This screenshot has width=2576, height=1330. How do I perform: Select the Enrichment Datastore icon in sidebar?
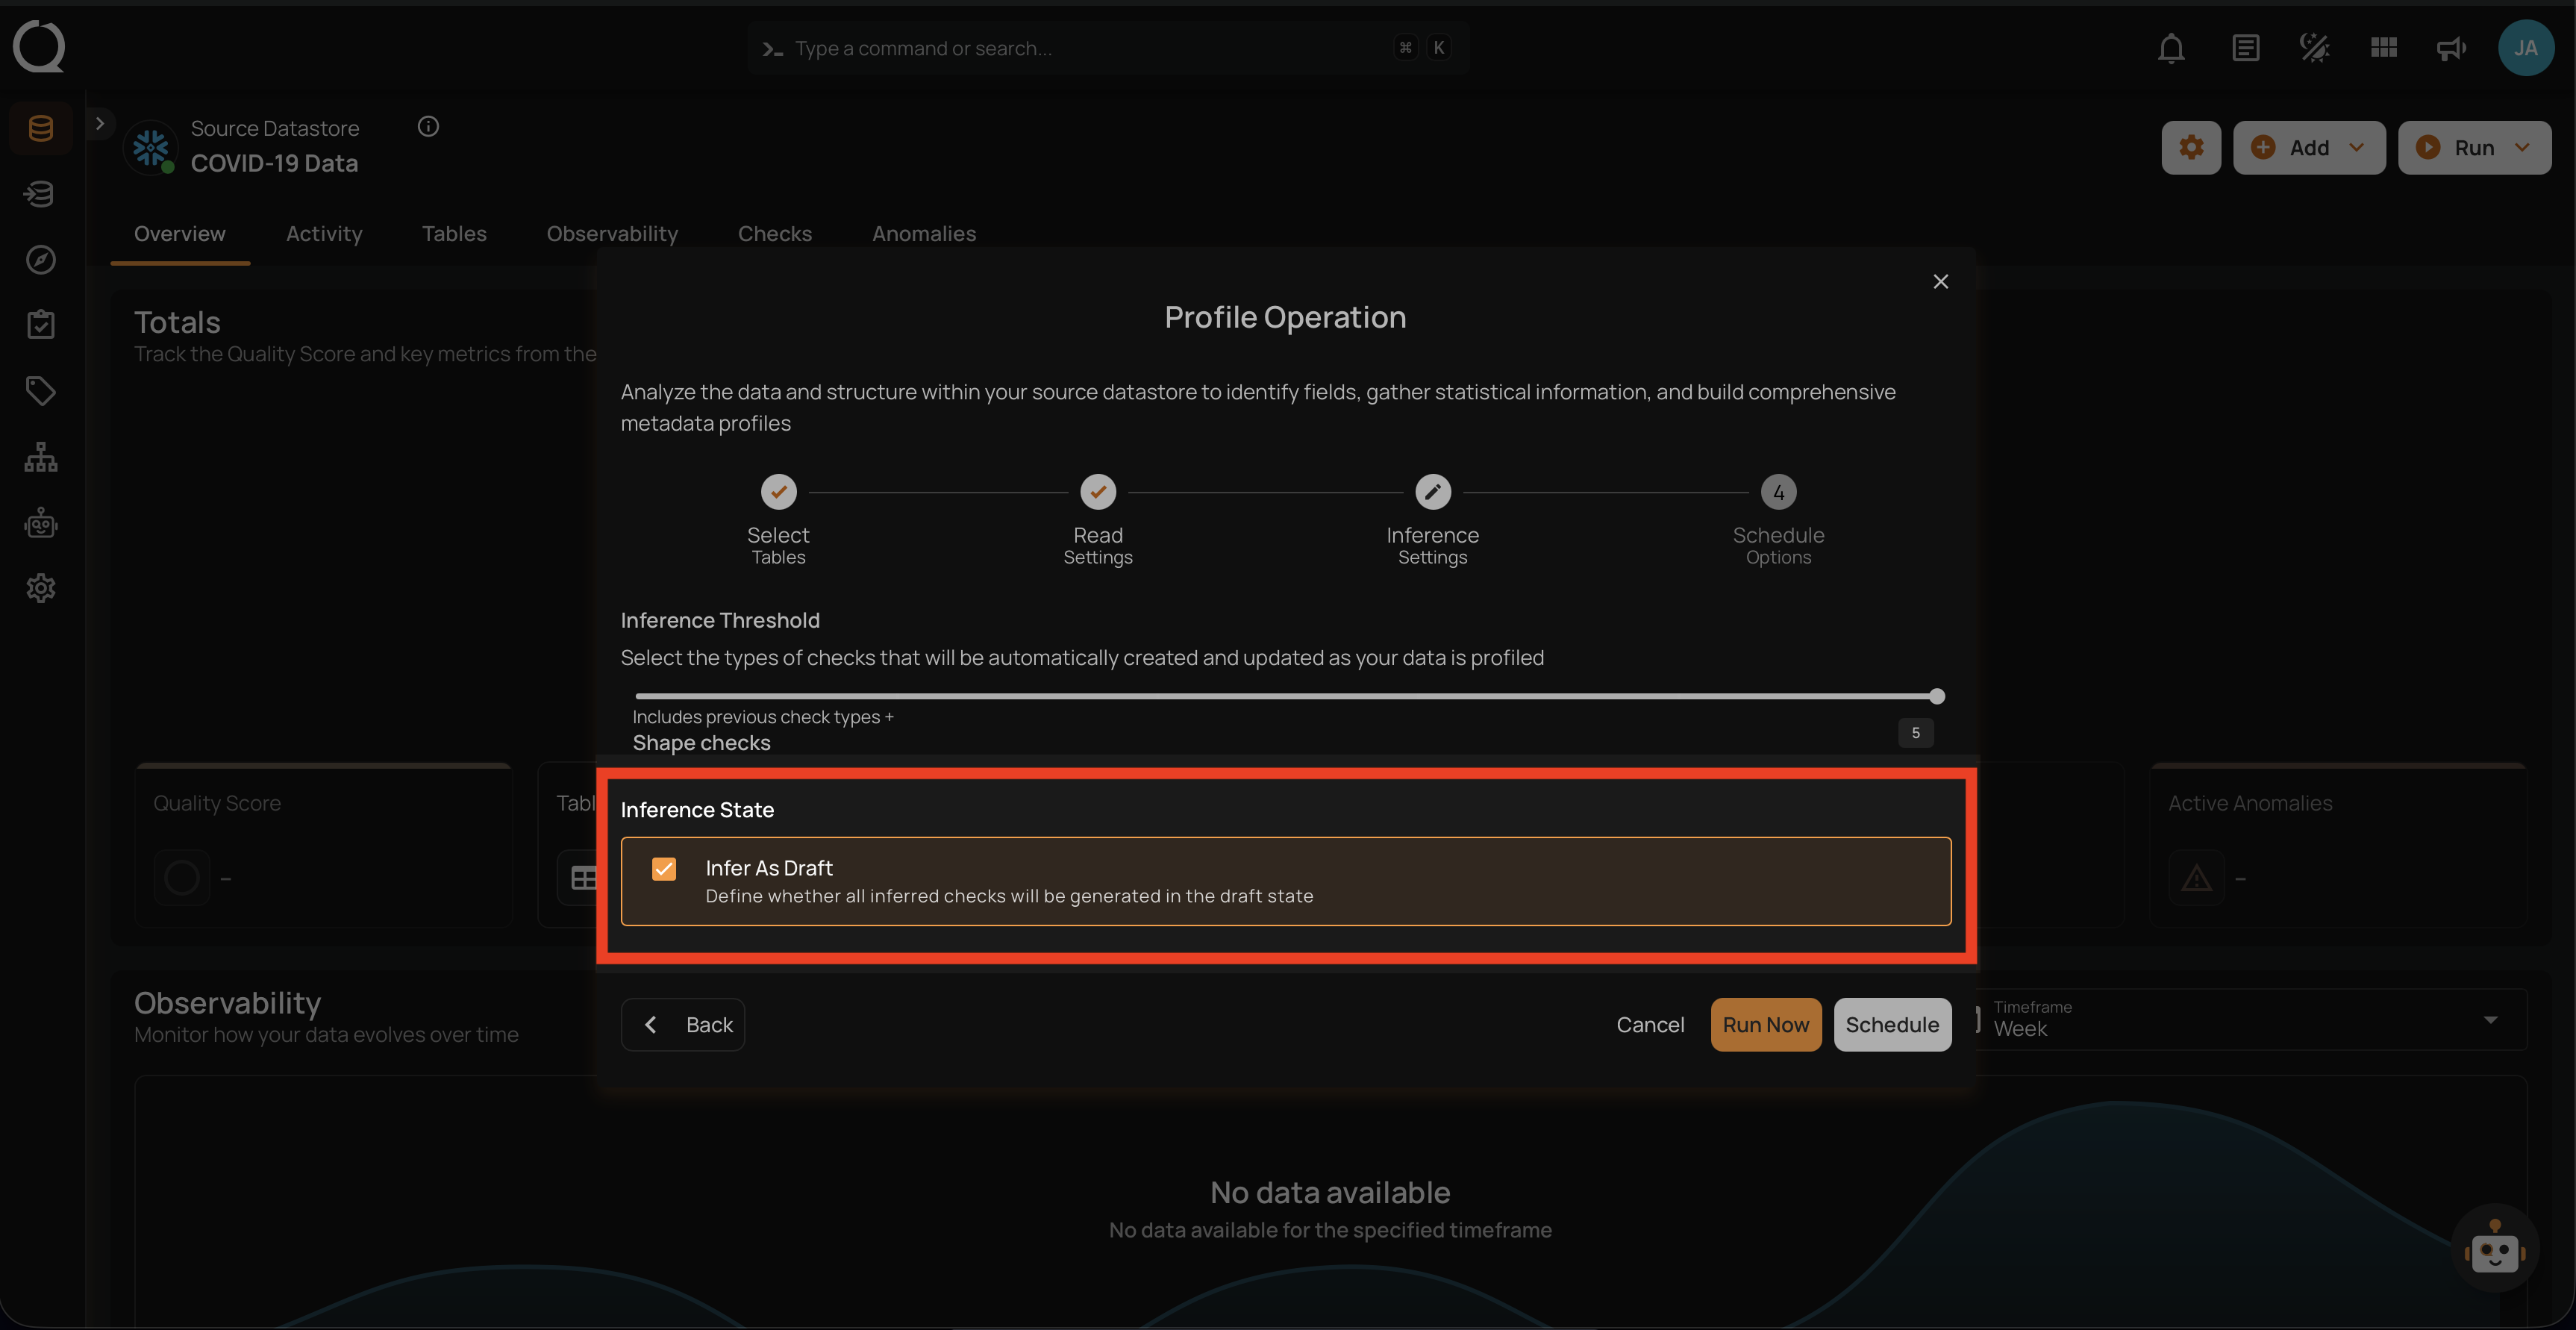[40, 193]
